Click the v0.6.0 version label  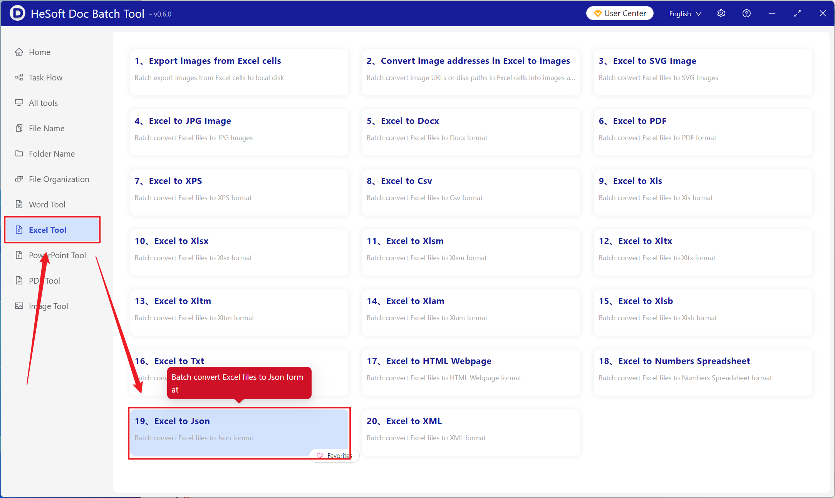tap(161, 14)
